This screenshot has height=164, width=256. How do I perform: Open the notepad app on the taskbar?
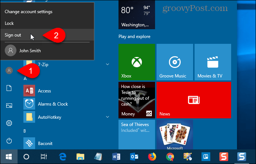[98, 157]
